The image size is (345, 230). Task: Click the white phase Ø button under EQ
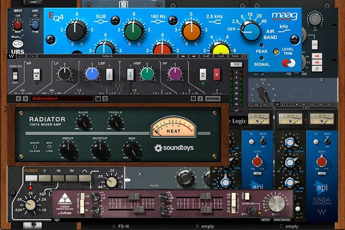point(317,69)
